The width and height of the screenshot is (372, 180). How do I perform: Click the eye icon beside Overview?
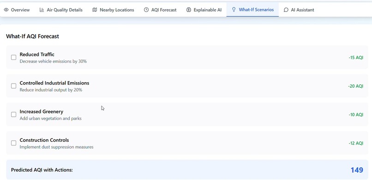click(6, 10)
